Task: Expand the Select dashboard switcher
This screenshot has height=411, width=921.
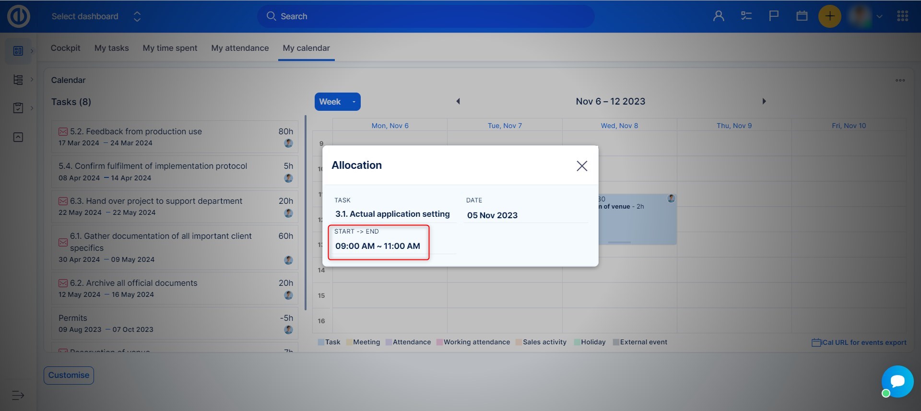Action: point(137,17)
